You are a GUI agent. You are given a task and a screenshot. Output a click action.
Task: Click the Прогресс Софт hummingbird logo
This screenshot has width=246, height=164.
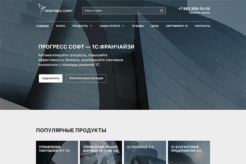(x=55, y=9)
